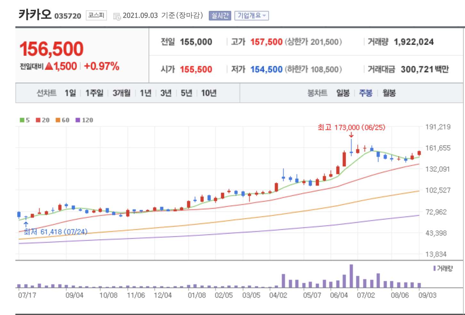Click the 하한가 108,500 text

[x=313, y=69]
